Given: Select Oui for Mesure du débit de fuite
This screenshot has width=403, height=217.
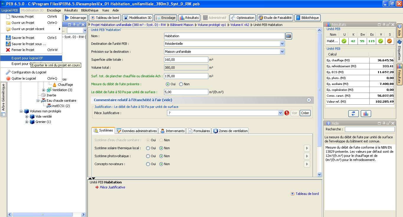Looking at the screenshot, I should 168,84.
